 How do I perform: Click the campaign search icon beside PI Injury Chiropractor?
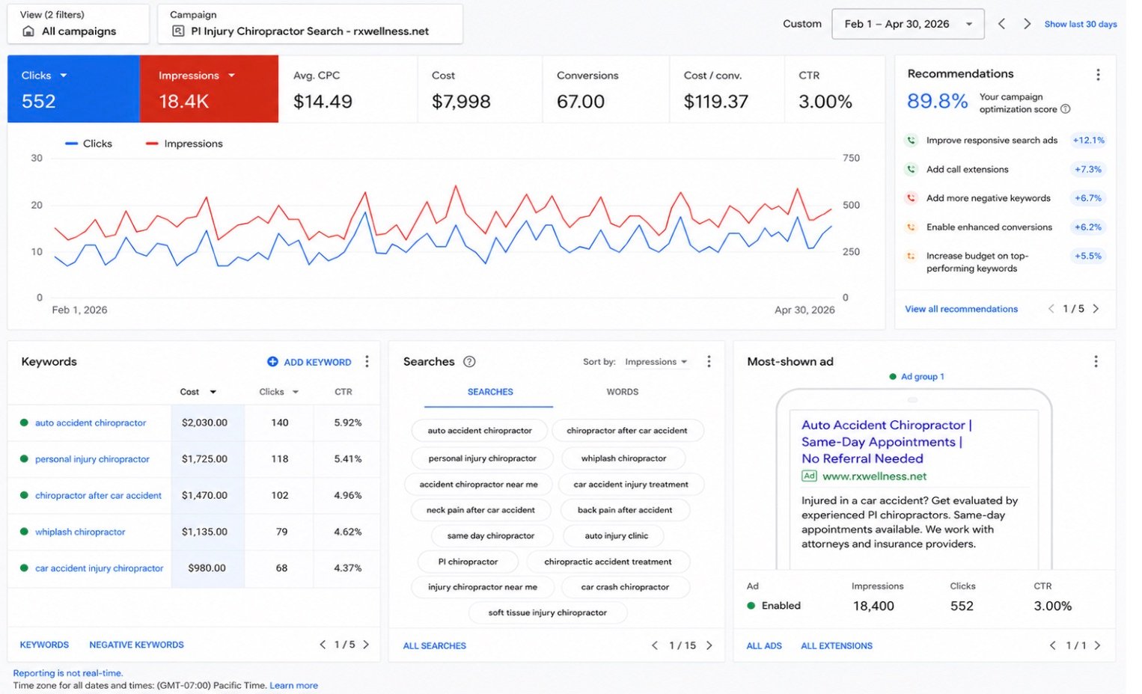pyautogui.click(x=178, y=31)
